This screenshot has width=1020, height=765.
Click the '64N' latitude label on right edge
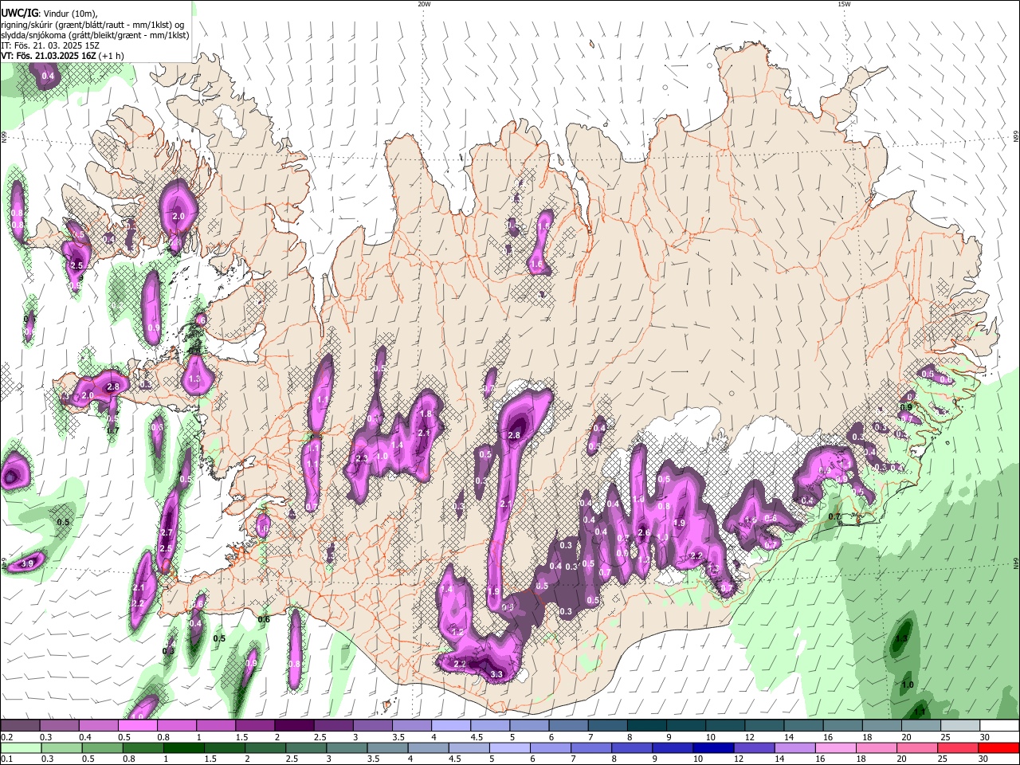click(x=1016, y=563)
